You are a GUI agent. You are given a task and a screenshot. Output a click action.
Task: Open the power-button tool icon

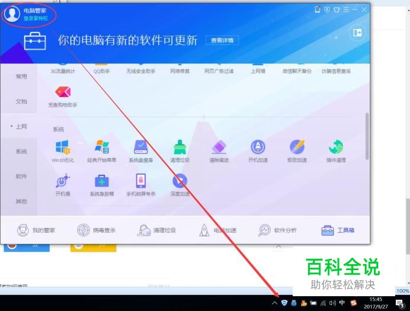62,181
